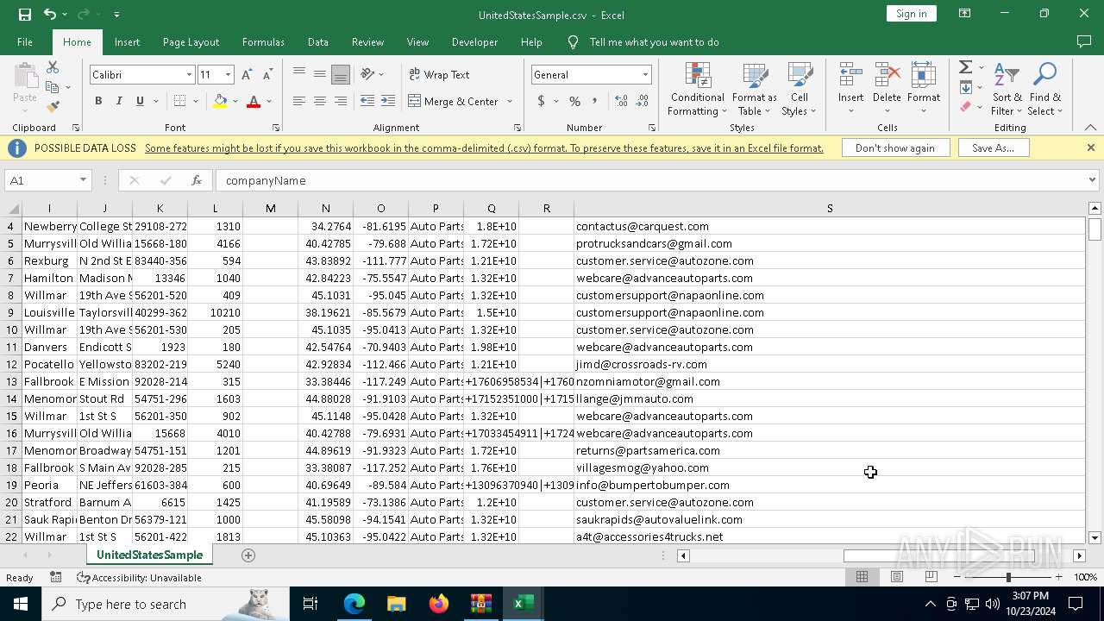Increase font size with larger A icon

coord(247,75)
